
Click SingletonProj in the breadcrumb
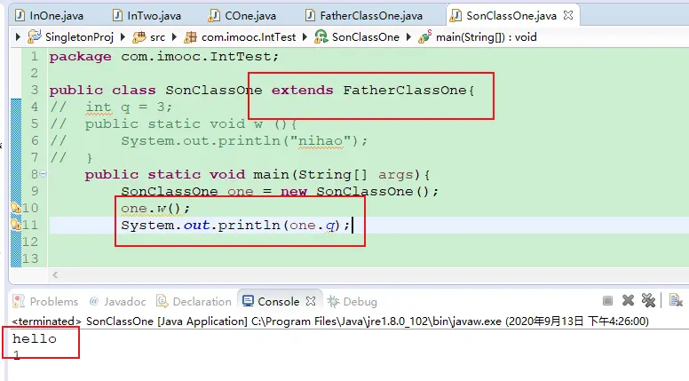79,37
